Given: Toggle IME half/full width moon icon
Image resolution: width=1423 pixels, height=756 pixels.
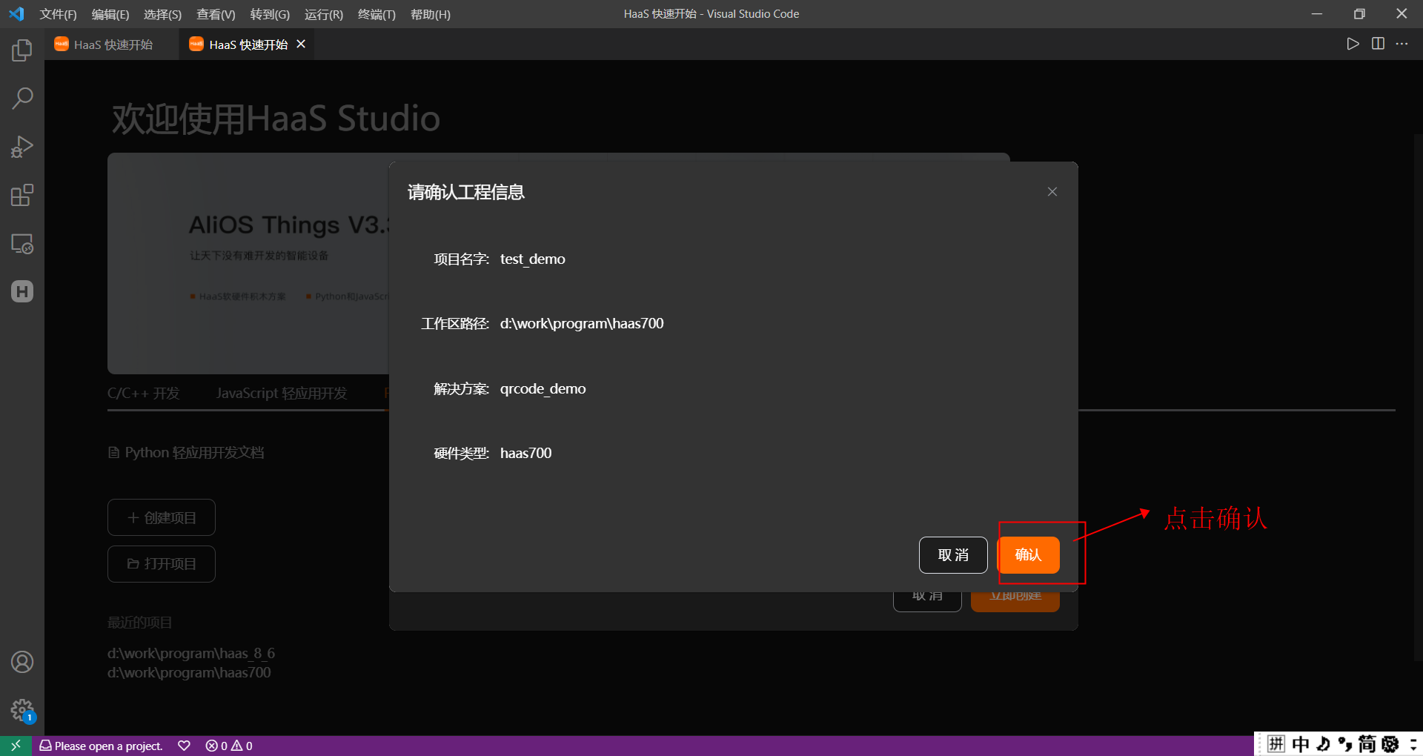Looking at the screenshot, I should (1323, 743).
